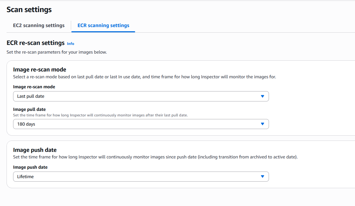Click the Scan settings page heading
Screen dimensions: 355x206
(29, 10)
